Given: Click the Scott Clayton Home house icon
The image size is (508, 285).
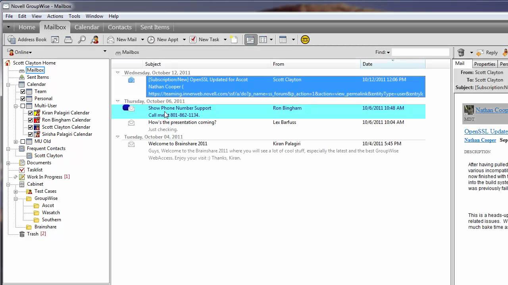Looking at the screenshot, I should click(8, 63).
